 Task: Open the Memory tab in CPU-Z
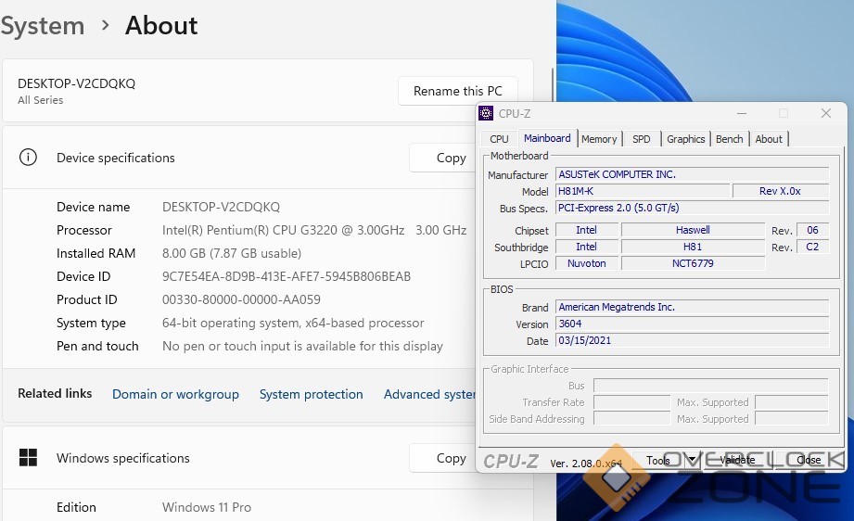(599, 139)
